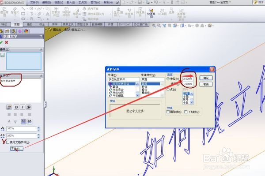Cancel sketch text with red X
Image resolution: width=265 pixels, height=176 pixels.
coord(7,42)
